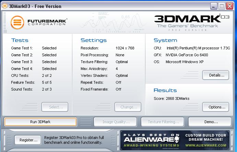
Task: Click the 3DMARK03 Gamers' Benchmark logo
Action: click(192, 23)
